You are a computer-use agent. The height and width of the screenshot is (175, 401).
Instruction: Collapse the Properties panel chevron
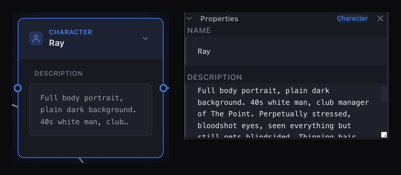pyautogui.click(x=189, y=18)
